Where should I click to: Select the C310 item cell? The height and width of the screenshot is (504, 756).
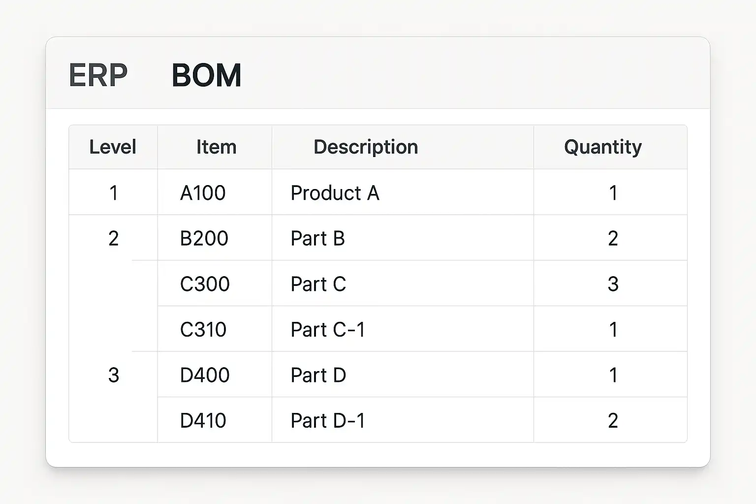point(203,330)
